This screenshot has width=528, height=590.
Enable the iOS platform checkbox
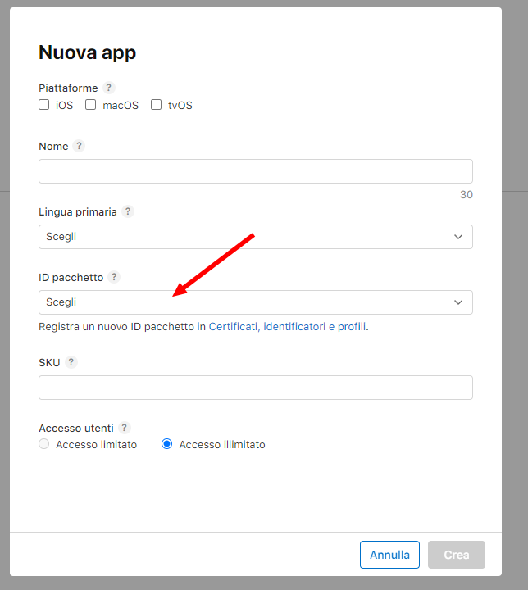click(x=44, y=105)
